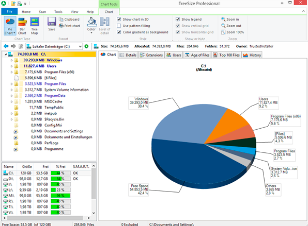Click the Documents and Settings shortcut icon
Viewport: 308px width, 226px height.
pos(16,131)
